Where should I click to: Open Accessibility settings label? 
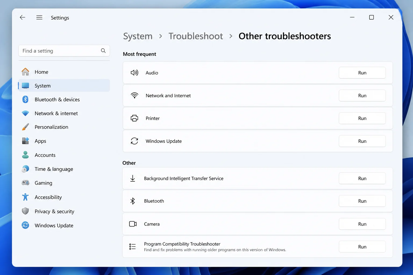point(48,197)
